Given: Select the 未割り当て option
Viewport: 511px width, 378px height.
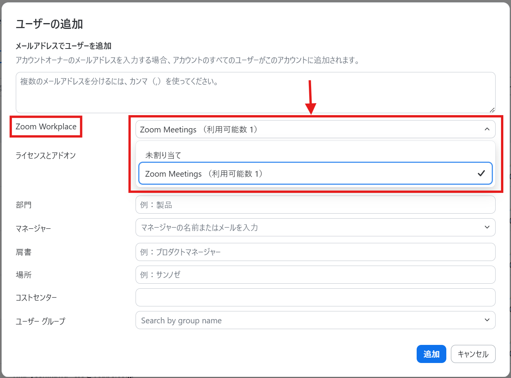Looking at the screenshot, I should click(315, 155).
